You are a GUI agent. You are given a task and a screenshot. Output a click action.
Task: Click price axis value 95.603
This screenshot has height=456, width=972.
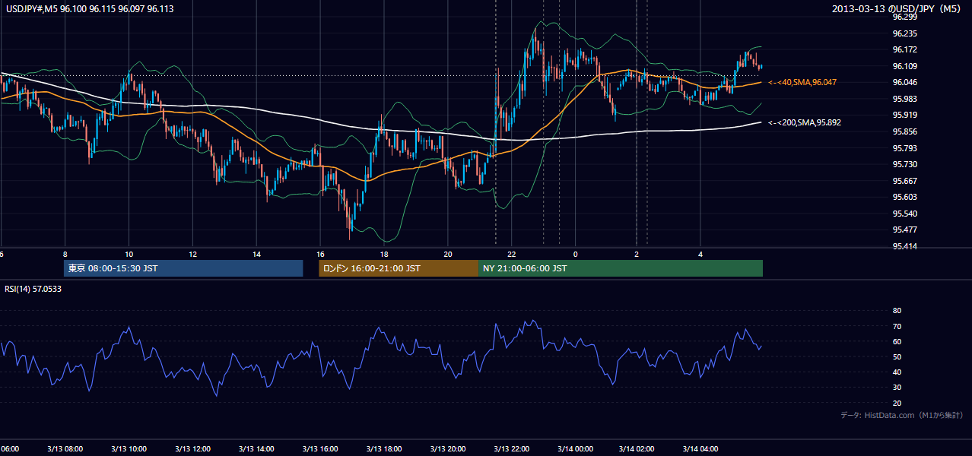(x=904, y=197)
